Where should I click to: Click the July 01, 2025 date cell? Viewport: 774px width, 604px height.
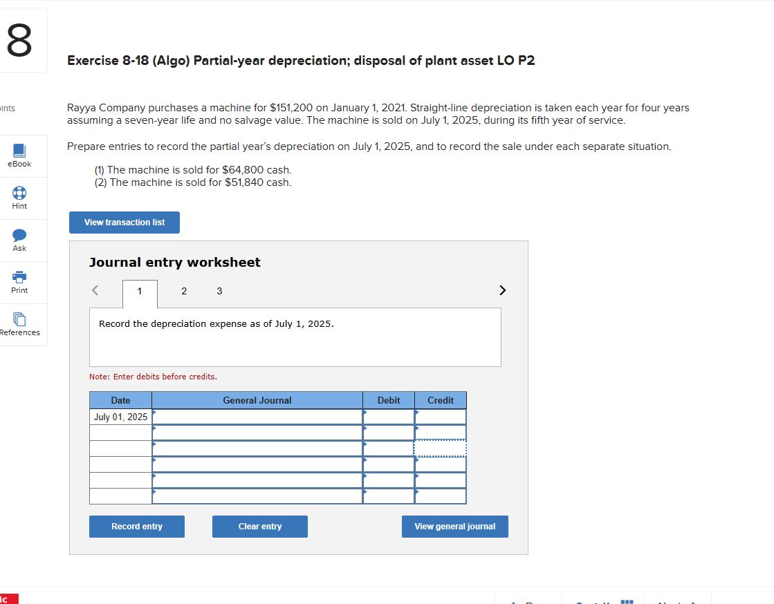coord(120,417)
